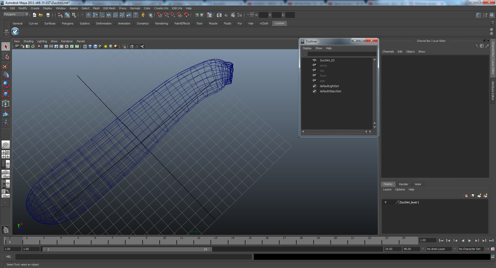Click the Open Scene folder icon
This screenshot has height=268, width=496.
click(x=41, y=15)
